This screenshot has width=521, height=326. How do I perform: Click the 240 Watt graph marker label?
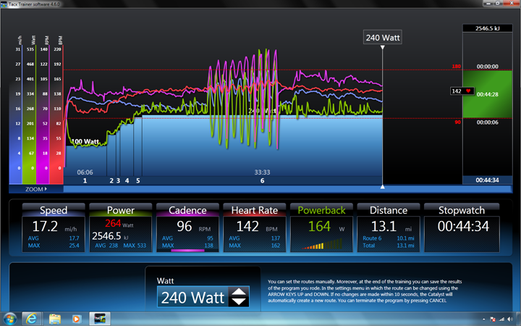click(x=383, y=38)
